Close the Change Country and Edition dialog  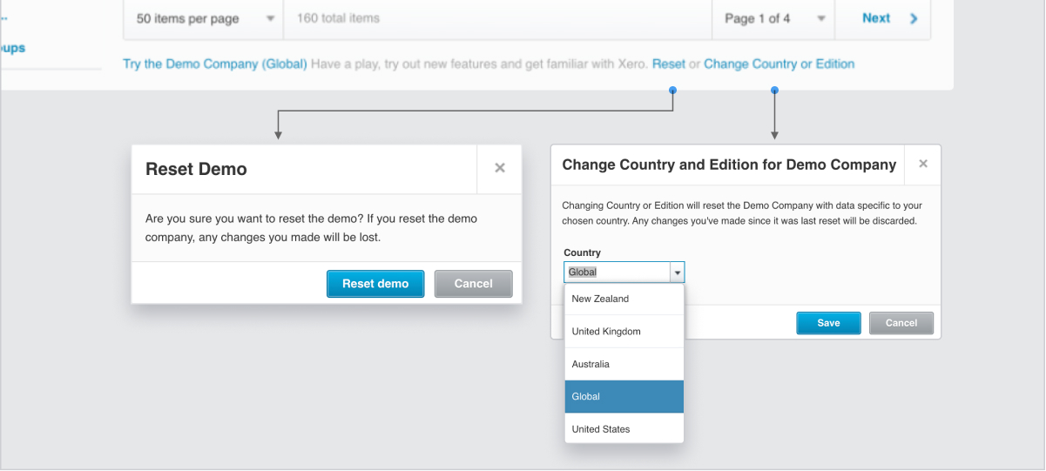923,164
